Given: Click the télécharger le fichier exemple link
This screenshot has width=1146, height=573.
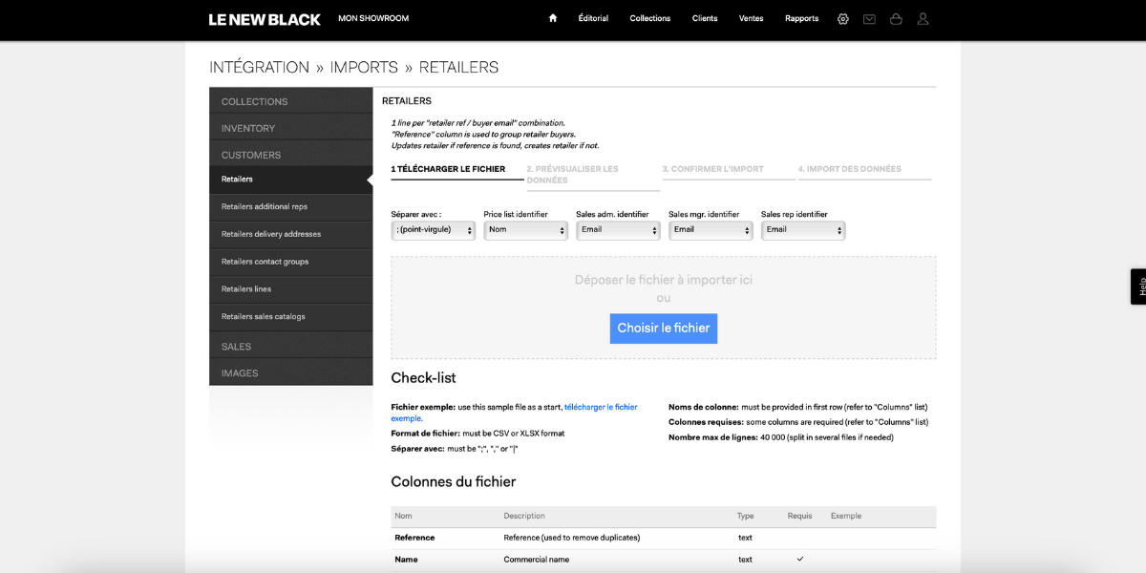Looking at the screenshot, I should (x=600, y=407).
